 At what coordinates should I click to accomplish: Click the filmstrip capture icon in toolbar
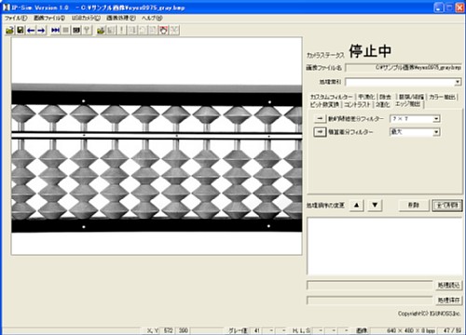[76, 30]
